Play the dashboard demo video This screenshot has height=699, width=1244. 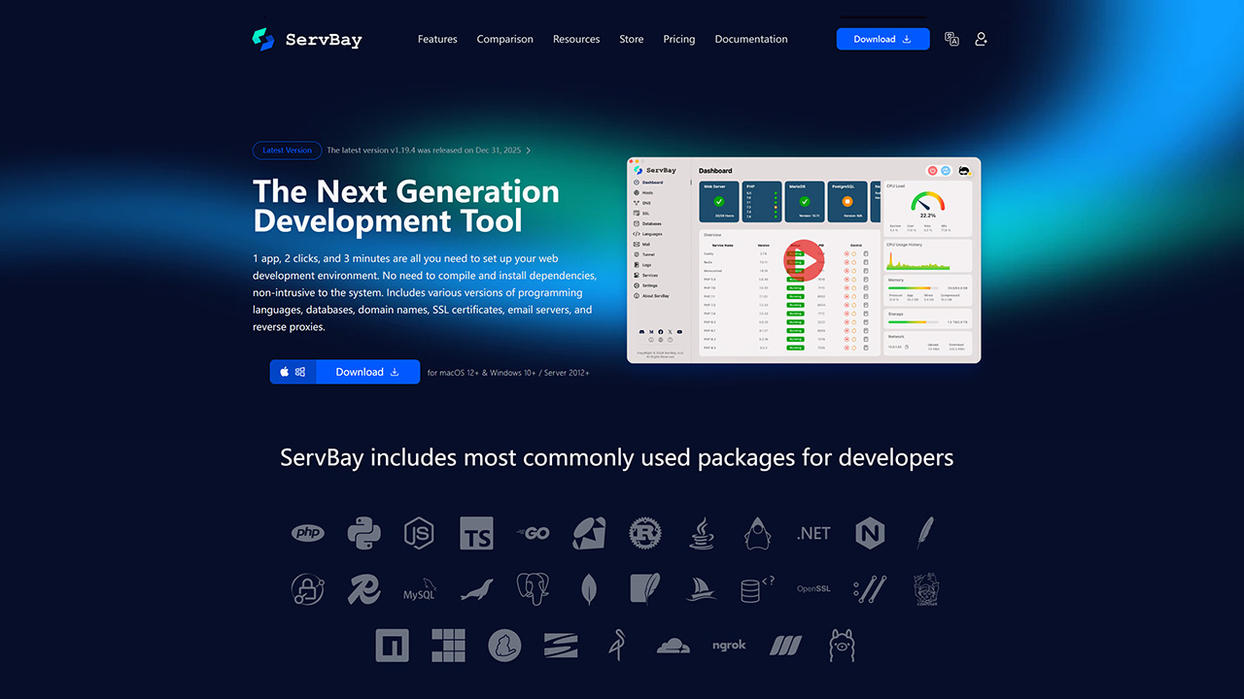[804, 260]
